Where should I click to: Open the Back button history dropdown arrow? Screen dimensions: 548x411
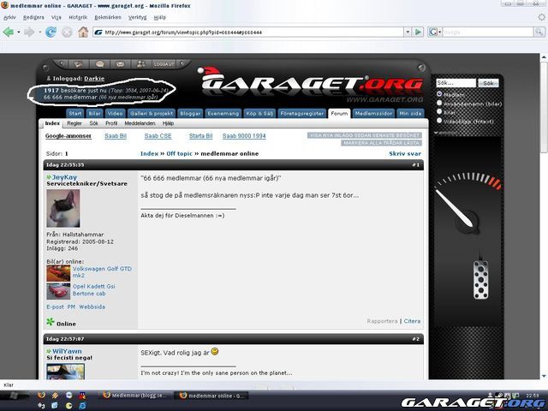click(x=19, y=33)
